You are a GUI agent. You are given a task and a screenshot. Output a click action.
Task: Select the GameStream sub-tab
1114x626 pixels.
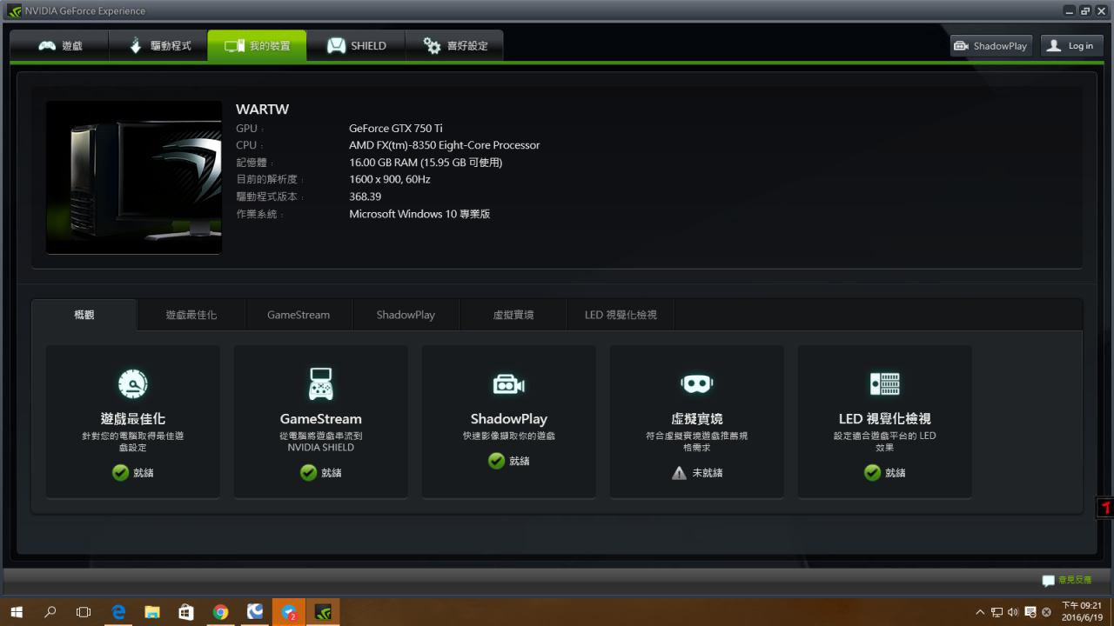tap(299, 315)
